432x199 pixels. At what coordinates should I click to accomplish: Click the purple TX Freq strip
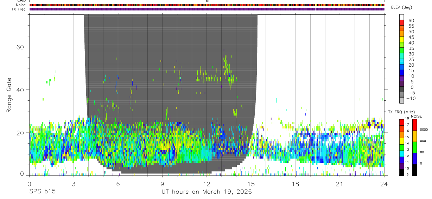click(207, 9)
